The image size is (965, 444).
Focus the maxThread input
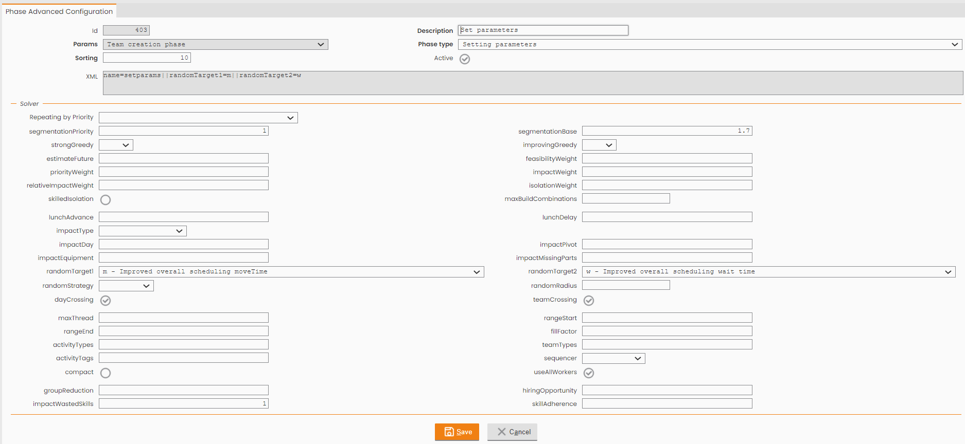(x=184, y=318)
